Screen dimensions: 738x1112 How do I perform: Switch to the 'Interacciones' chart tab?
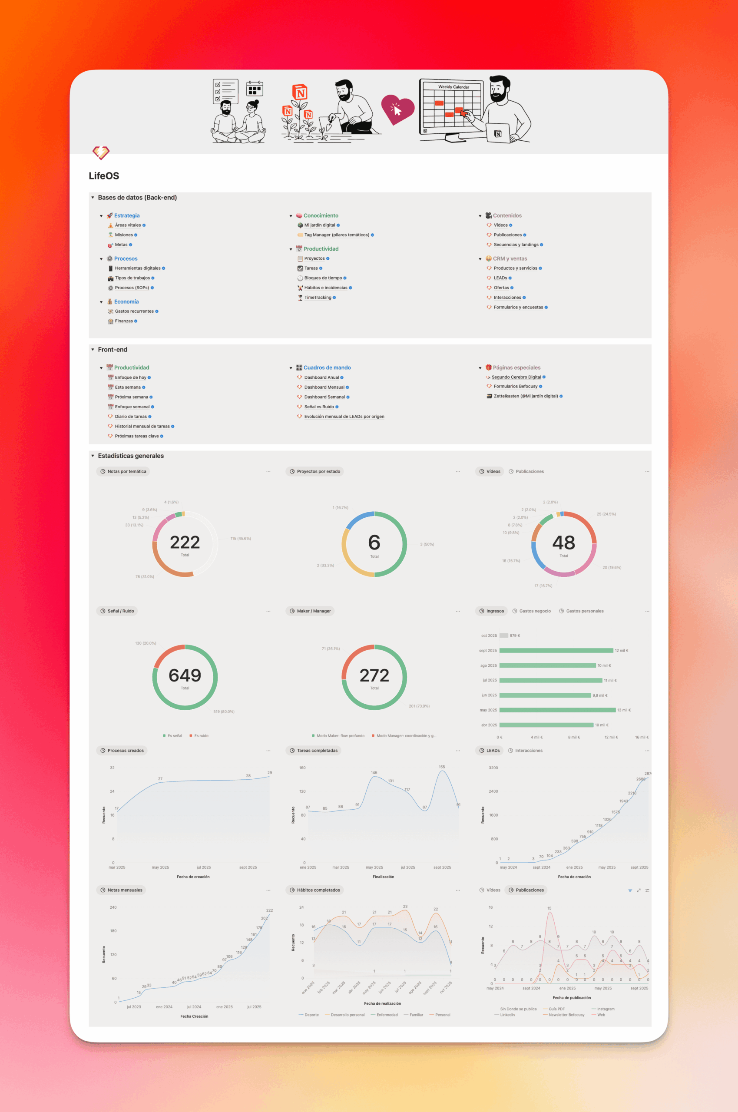[x=528, y=751]
